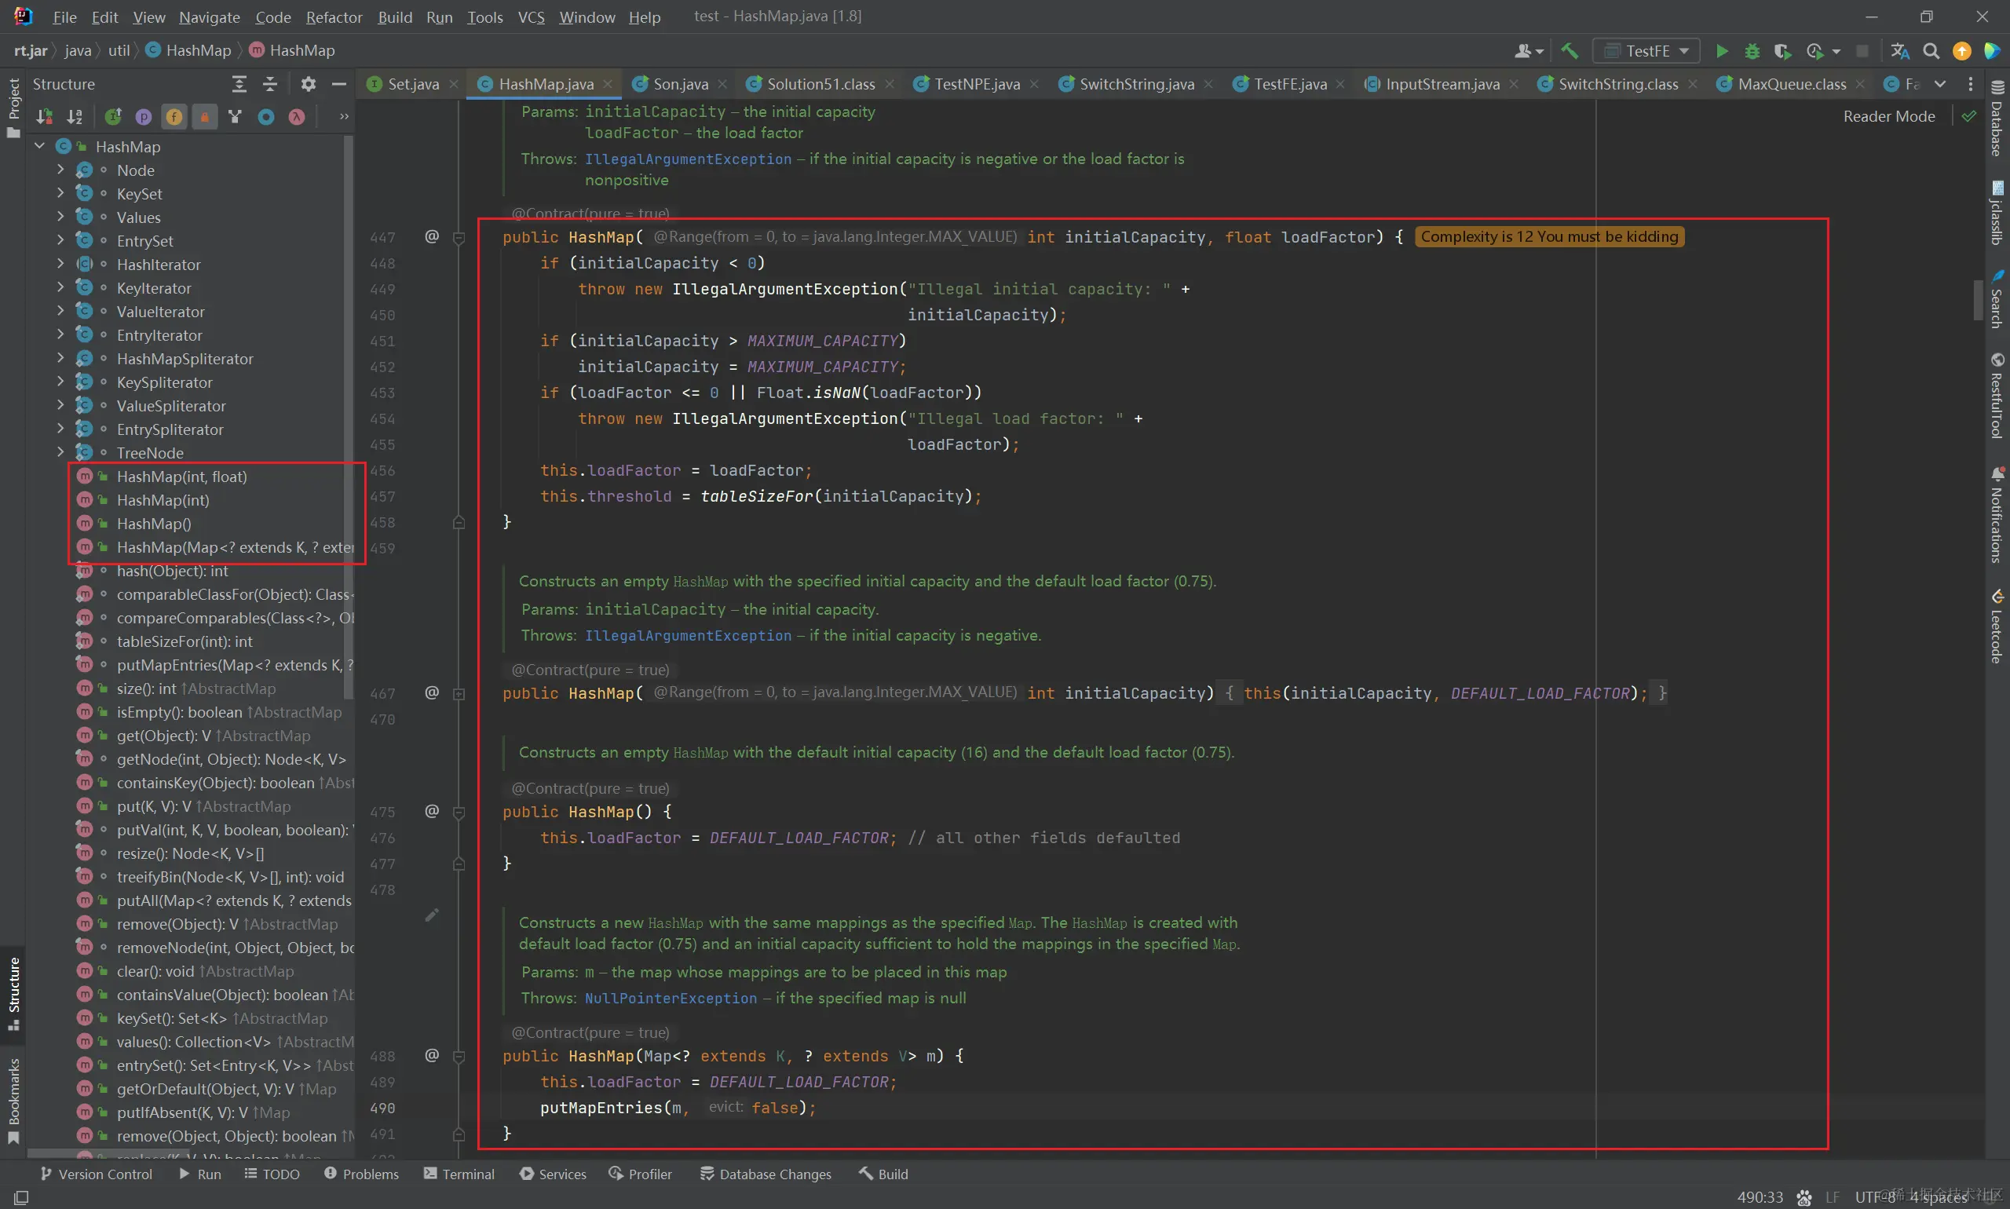The width and height of the screenshot is (2010, 1209).
Task: Sort Structure members alphabetically
Action: [74, 116]
